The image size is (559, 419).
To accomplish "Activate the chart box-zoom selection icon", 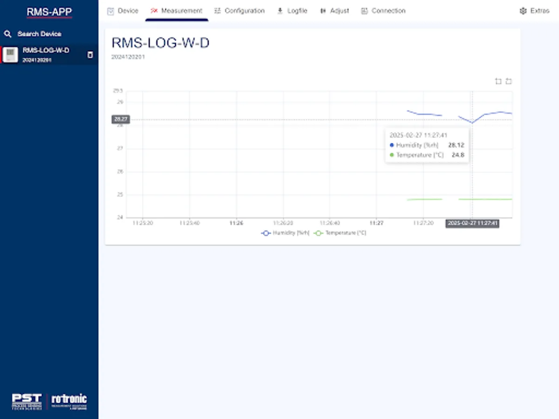I will point(498,81).
